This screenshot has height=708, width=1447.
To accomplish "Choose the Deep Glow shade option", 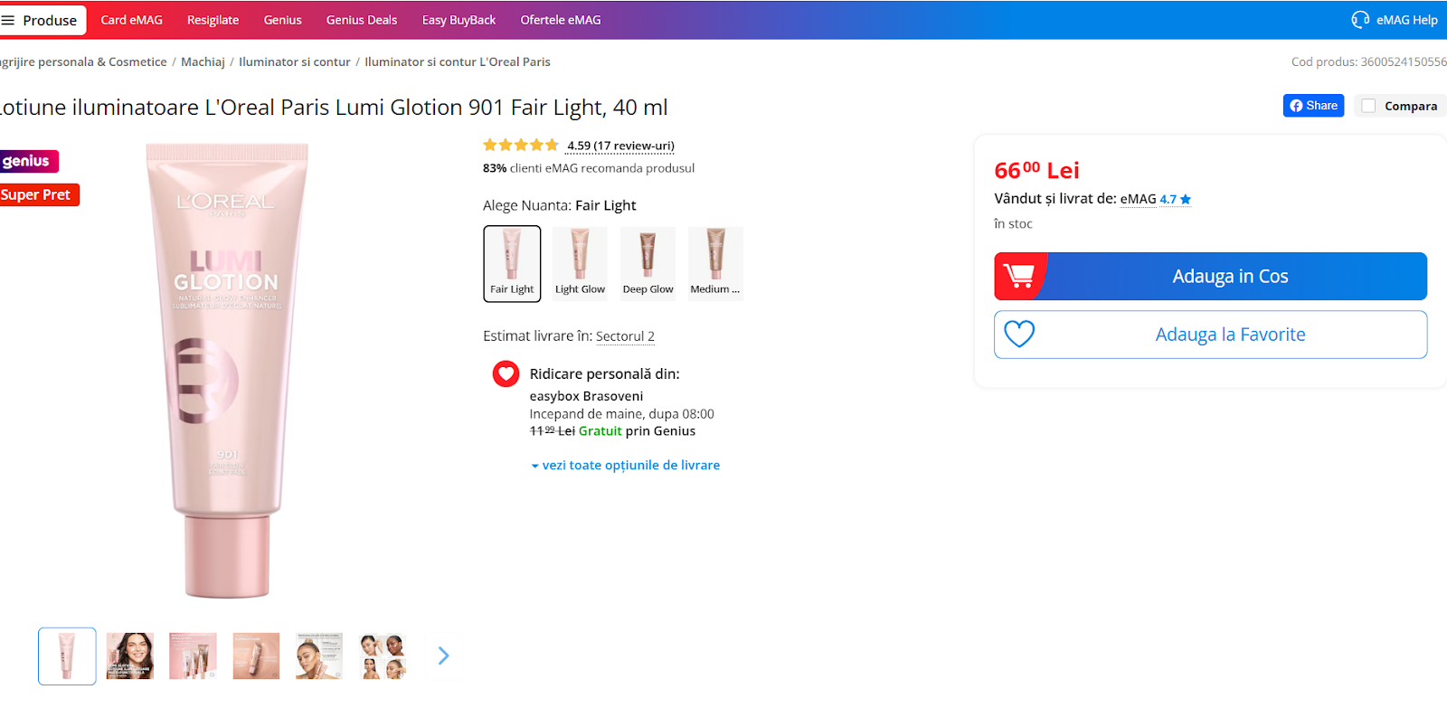I will (x=648, y=263).
